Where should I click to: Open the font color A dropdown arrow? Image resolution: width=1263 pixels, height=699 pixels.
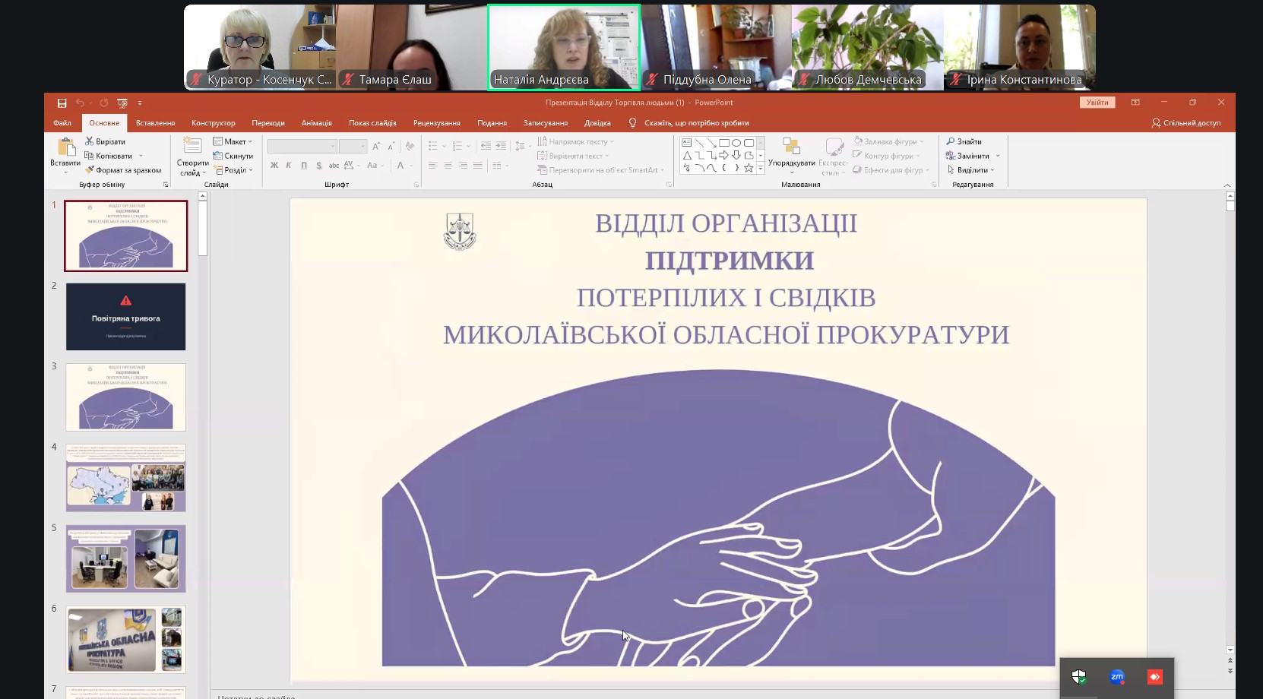point(411,165)
